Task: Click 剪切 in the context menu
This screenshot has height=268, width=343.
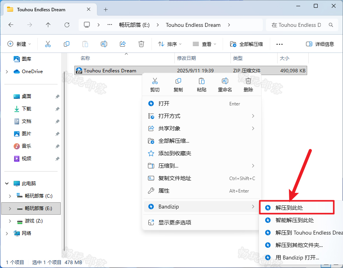Action: [x=155, y=85]
